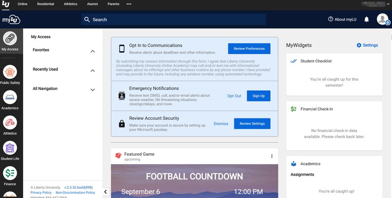This screenshot has height=198, width=392.
Task: Select the My Access chain-link icon
Action: point(10,39)
